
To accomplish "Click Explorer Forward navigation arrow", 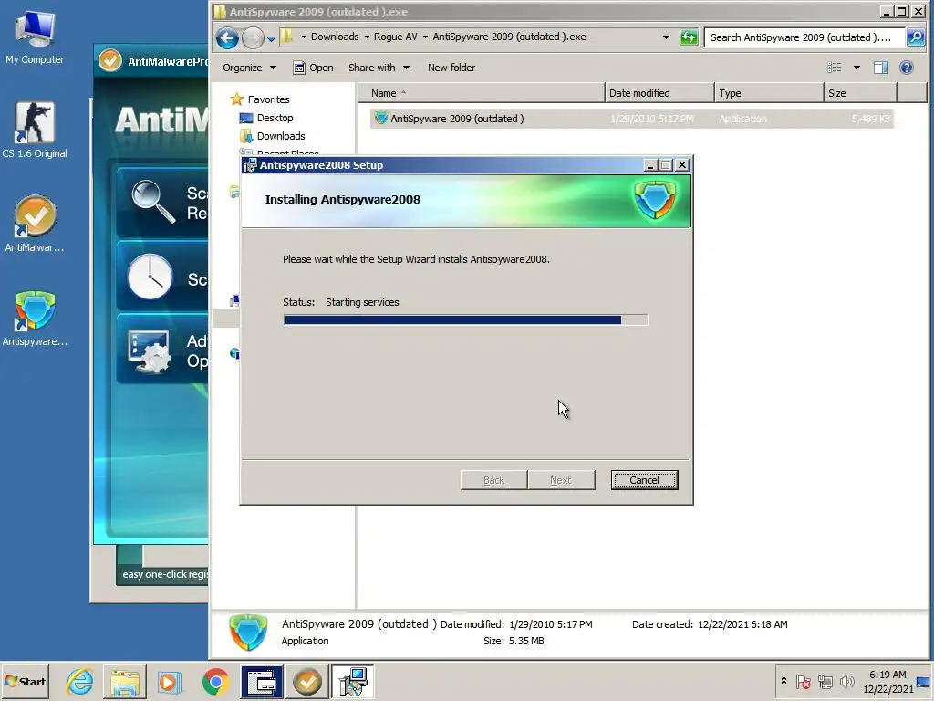I will pyautogui.click(x=253, y=38).
